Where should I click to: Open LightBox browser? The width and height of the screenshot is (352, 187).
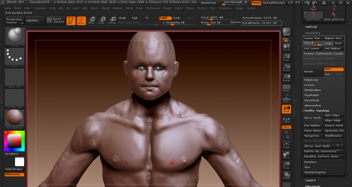(35, 20)
